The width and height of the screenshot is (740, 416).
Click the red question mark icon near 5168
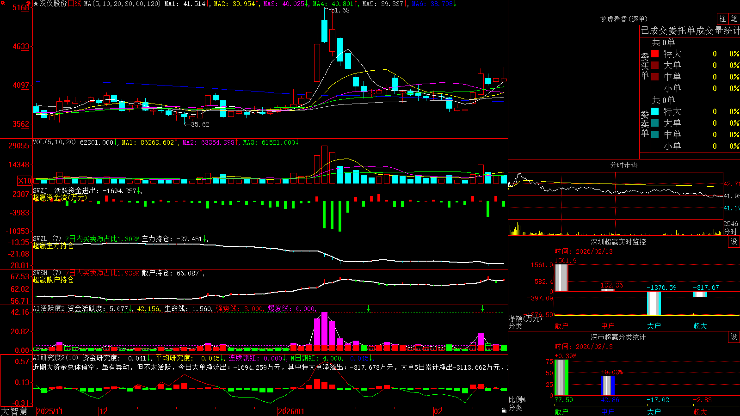[29, 4]
